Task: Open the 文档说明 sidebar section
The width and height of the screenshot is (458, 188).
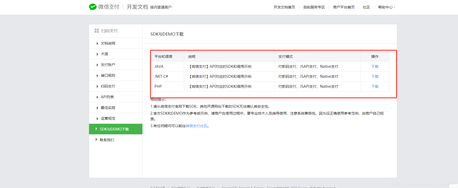Action: click(x=116, y=43)
